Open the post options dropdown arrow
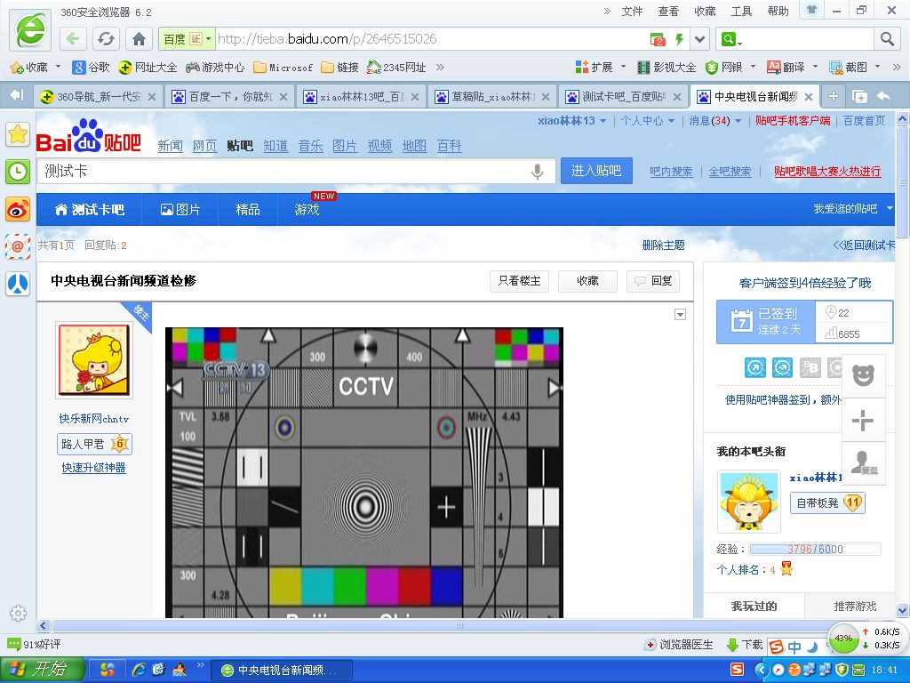 (x=680, y=315)
